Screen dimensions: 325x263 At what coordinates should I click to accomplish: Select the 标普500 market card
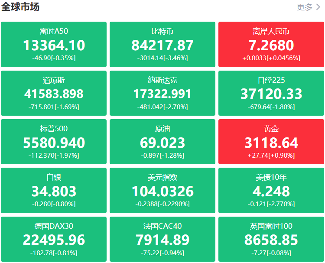point(54,141)
